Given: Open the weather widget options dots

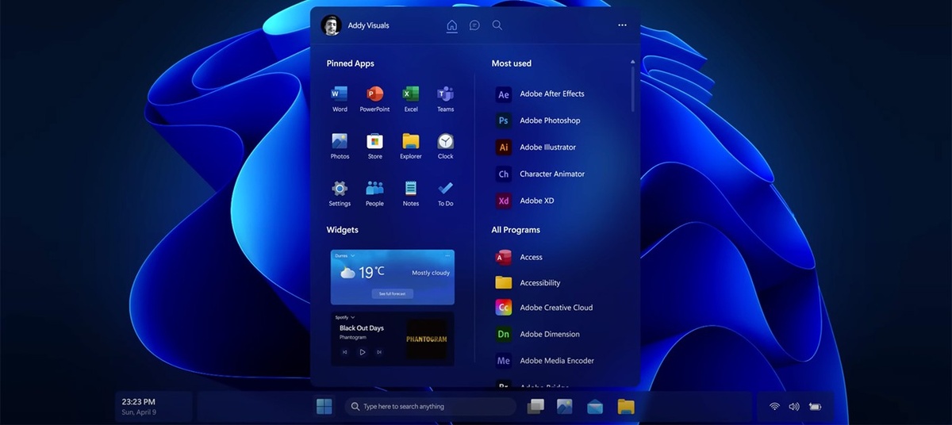Looking at the screenshot, I should tap(448, 256).
